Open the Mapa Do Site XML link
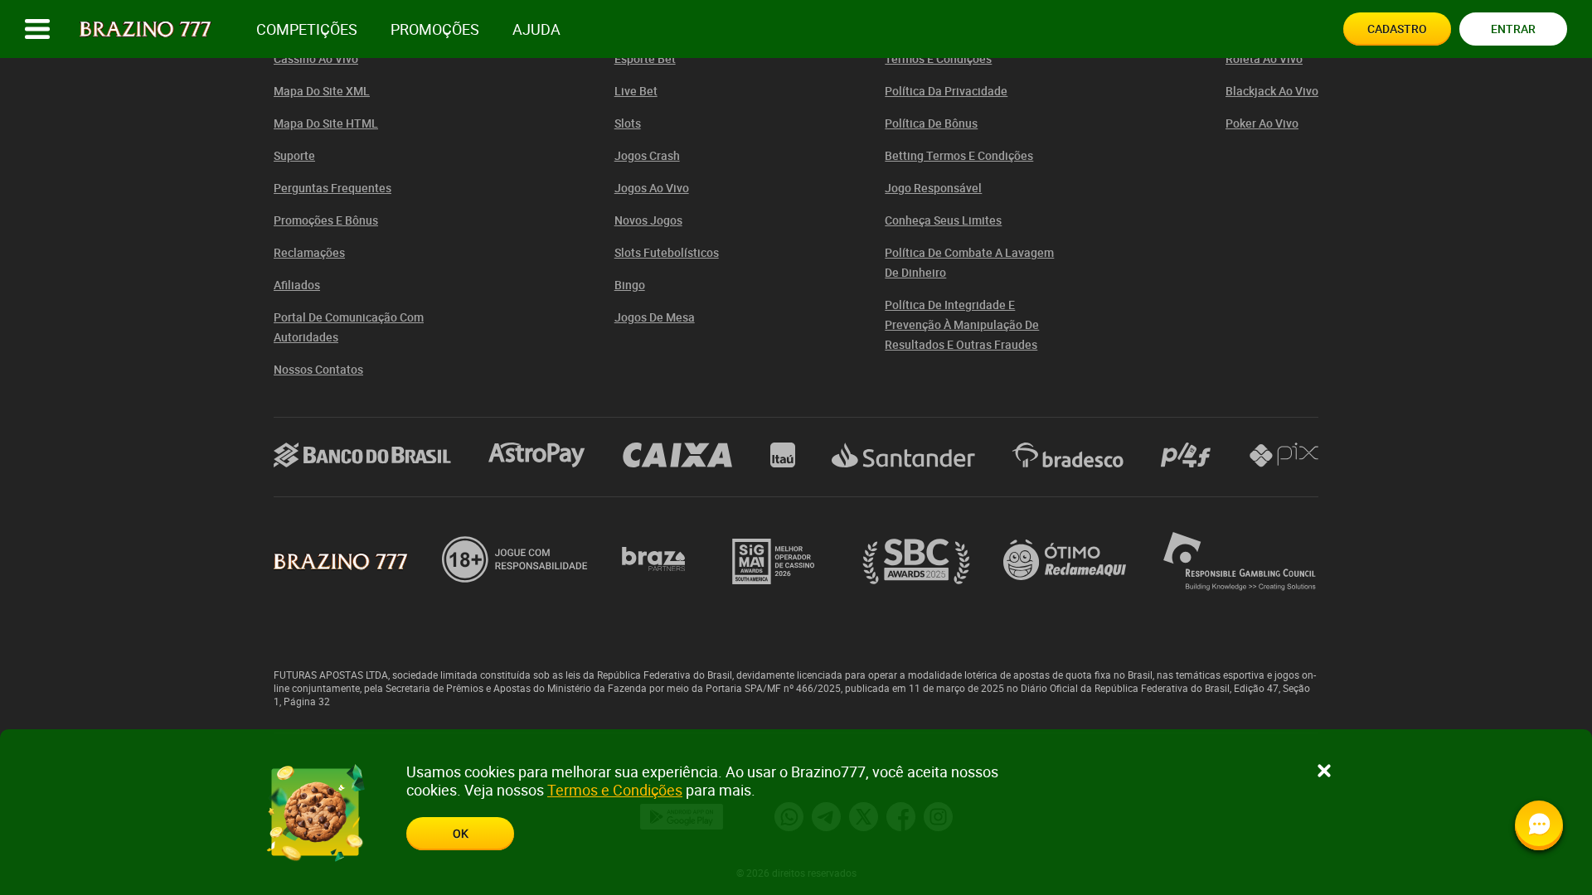Viewport: 1592px width, 895px height. pyautogui.click(x=322, y=91)
